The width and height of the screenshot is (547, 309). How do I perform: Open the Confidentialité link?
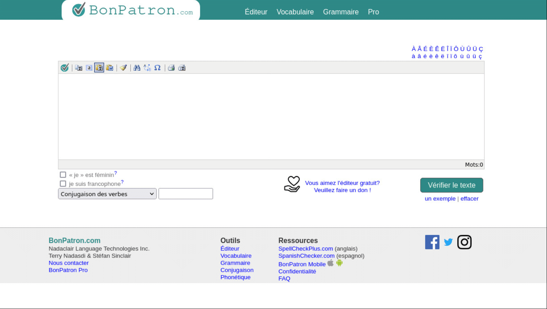pyautogui.click(x=297, y=271)
